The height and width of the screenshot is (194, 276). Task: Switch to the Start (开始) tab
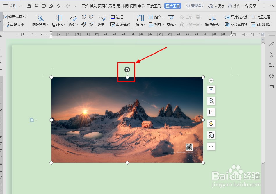[x=85, y=6]
